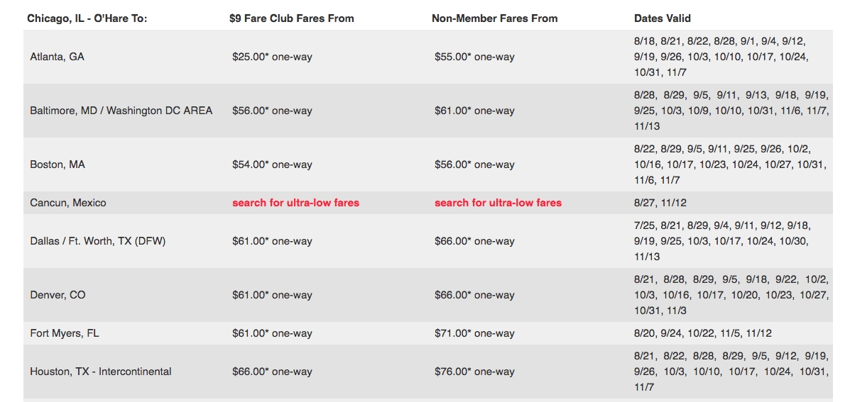Select the Denver, CO destination cell

click(58, 295)
